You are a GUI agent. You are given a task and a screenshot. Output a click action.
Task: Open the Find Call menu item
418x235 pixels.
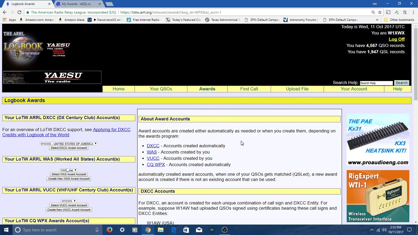click(x=249, y=89)
